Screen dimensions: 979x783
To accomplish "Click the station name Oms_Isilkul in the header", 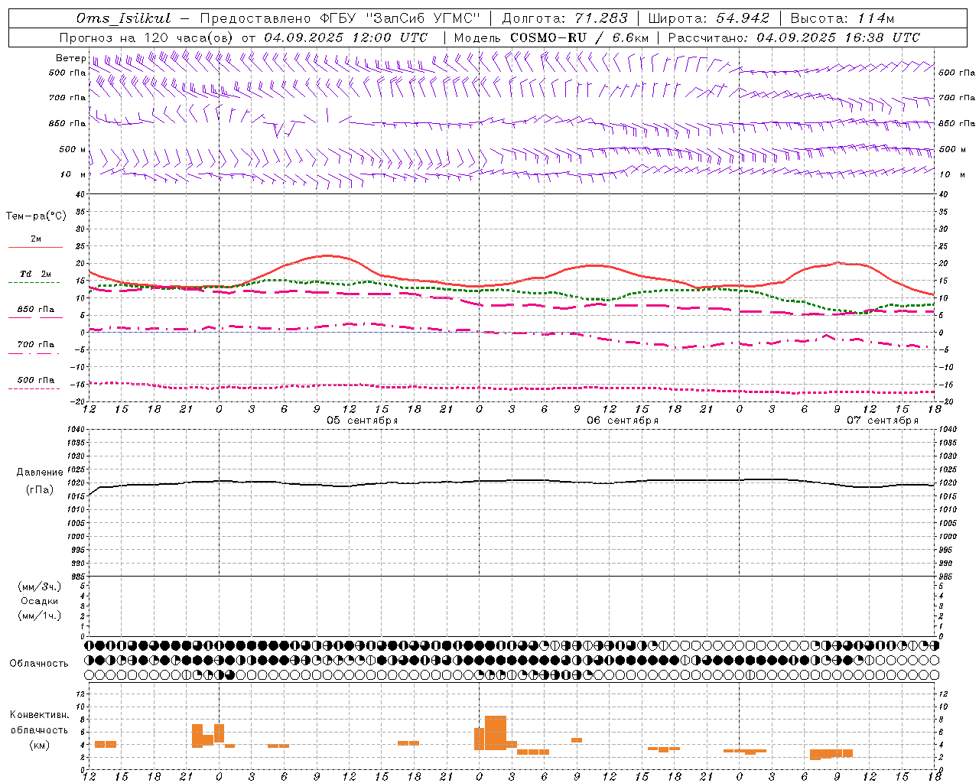I will click(x=124, y=18).
